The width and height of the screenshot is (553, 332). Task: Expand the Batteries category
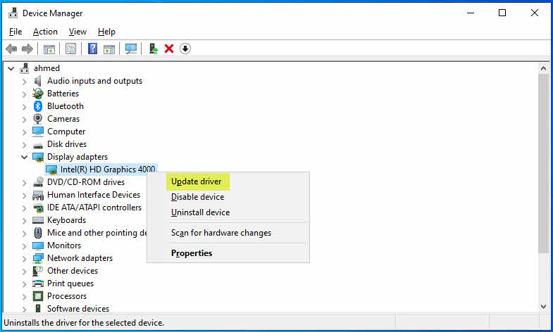pyautogui.click(x=24, y=94)
